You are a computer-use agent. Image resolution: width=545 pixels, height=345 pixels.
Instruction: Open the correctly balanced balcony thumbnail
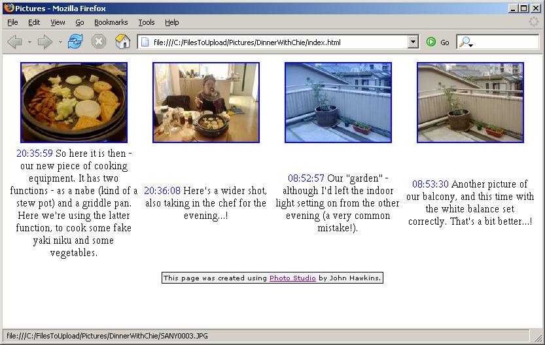point(470,103)
